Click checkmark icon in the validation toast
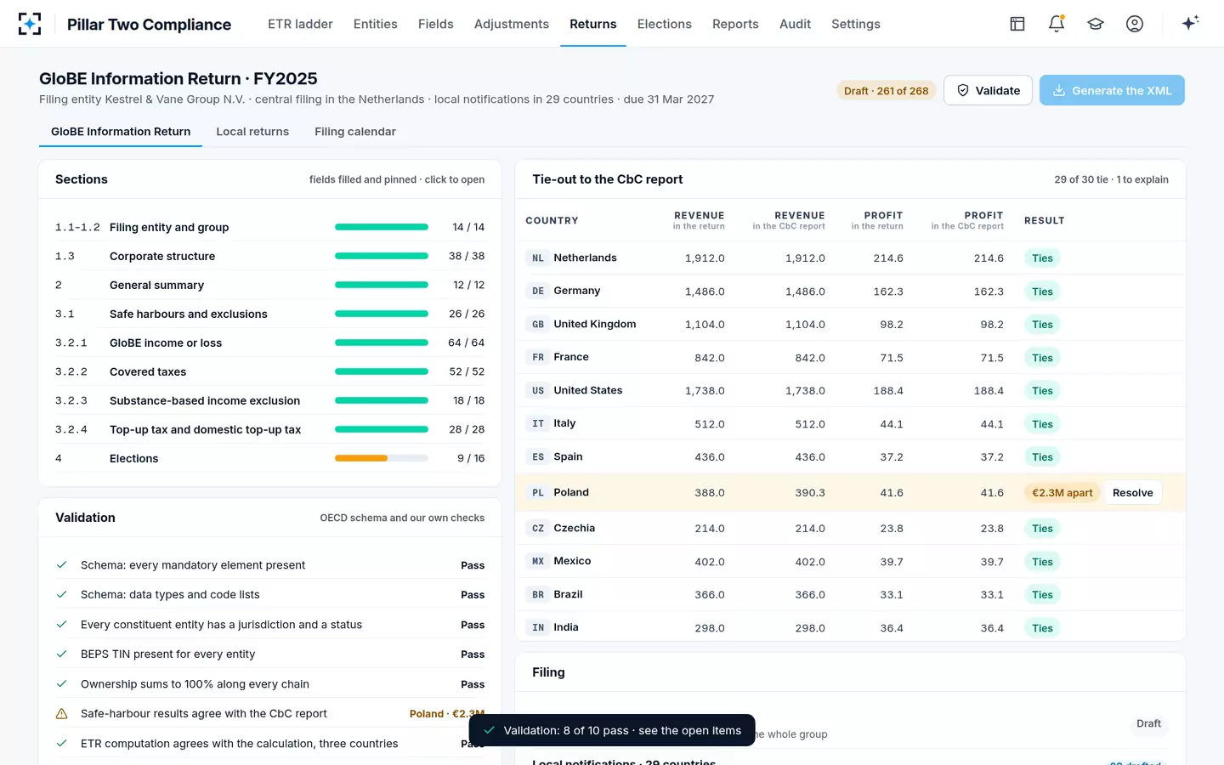 (489, 730)
